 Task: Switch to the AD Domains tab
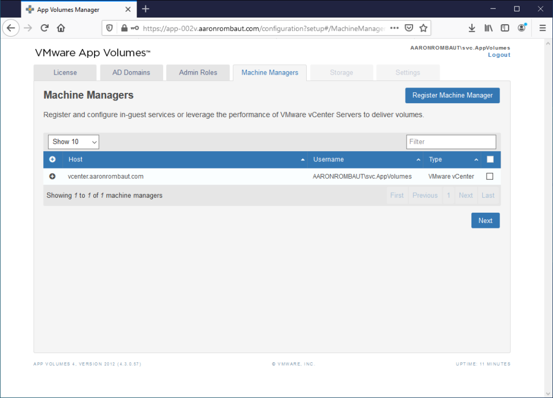[131, 72]
